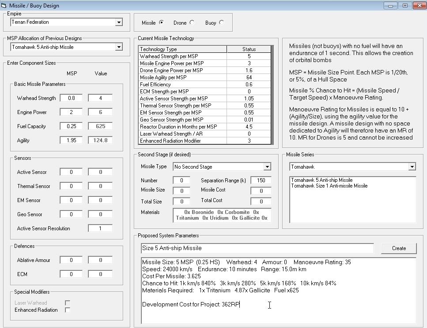Click the 'Technology Type' column header
Screen dimensions: 427x328
coord(183,49)
